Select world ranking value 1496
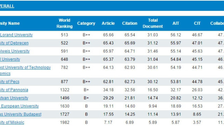The height and width of the screenshot is (134, 224). [x=64, y=98]
